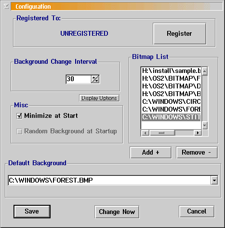This screenshot has height=228, width=225.
Task: Toggle the Minimize at Start checkbox
Action: point(19,116)
